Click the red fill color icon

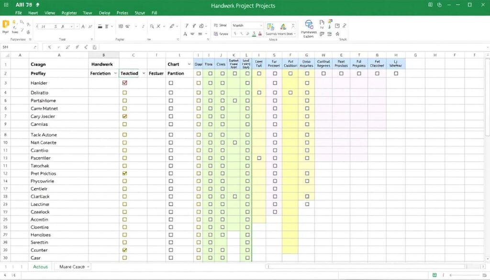click(260, 34)
